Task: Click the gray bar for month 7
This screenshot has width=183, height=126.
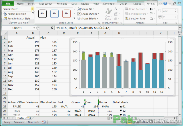Action: 126,75
